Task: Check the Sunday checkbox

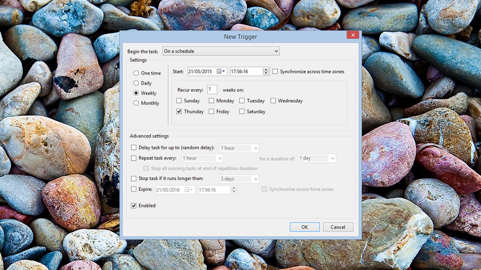Action: [x=179, y=100]
